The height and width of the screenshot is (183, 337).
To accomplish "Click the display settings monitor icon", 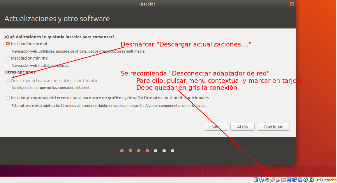I will click(289, 180).
